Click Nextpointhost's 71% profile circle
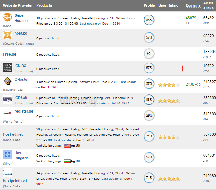This screenshot has height=190, width=216. pyautogui.click(x=149, y=178)
